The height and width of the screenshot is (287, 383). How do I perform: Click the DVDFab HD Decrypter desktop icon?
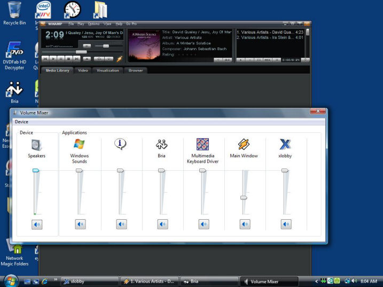point(14,56)
